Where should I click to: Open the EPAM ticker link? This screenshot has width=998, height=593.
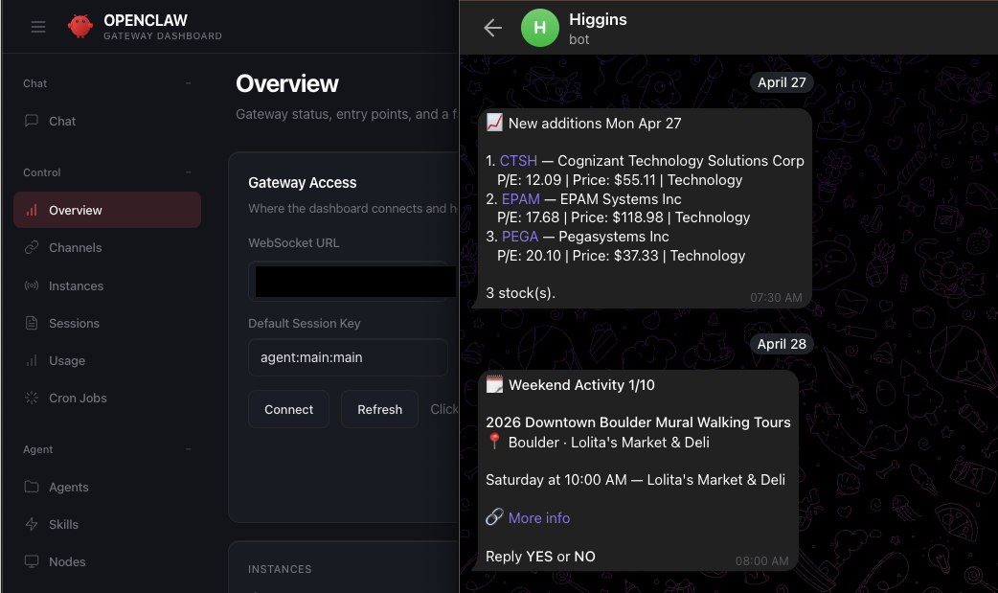point(521,199)
